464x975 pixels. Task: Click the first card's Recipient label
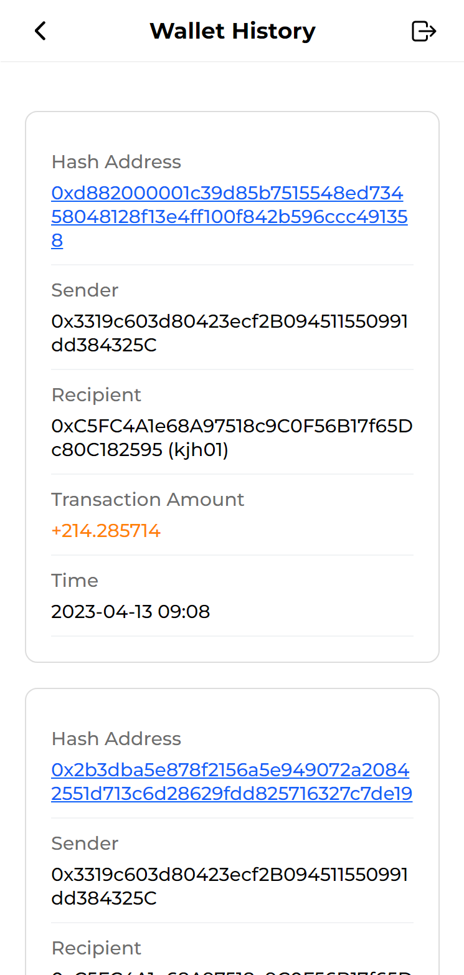(96, 395)
